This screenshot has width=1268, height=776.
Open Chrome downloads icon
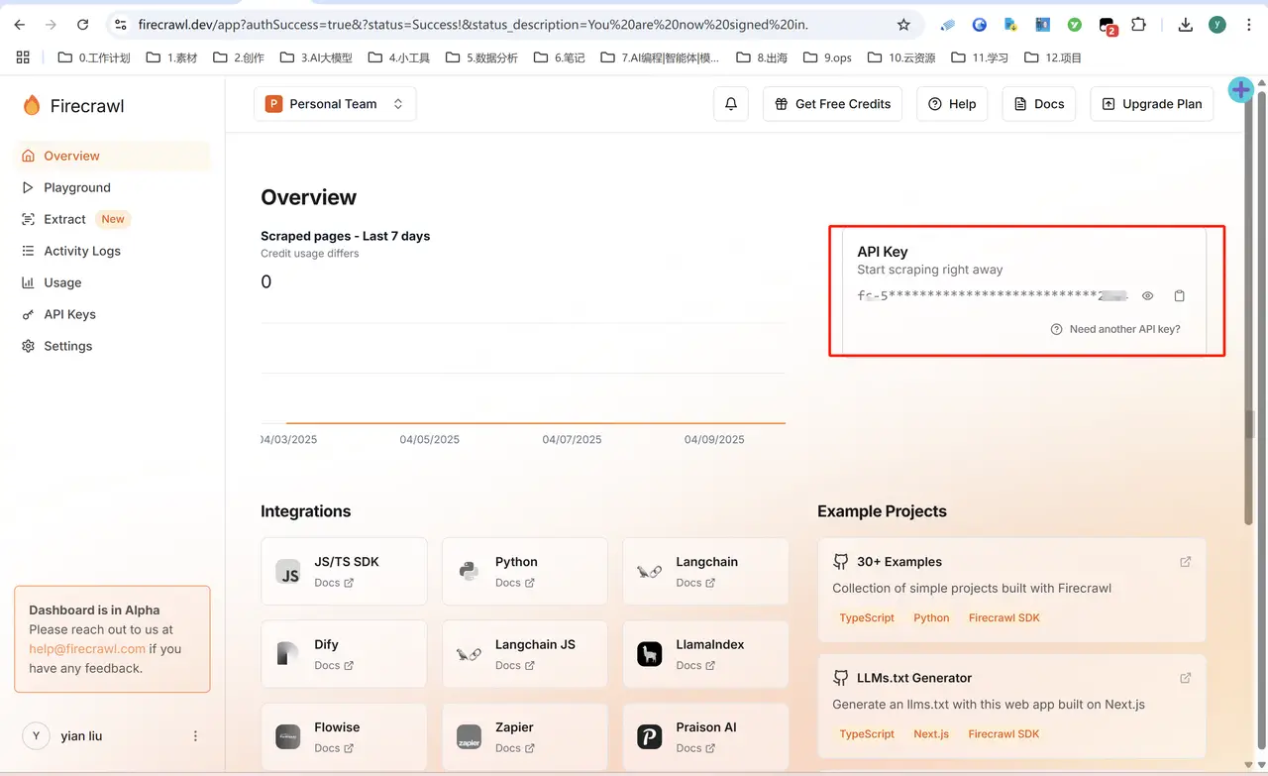click(x=1186, y=25)
